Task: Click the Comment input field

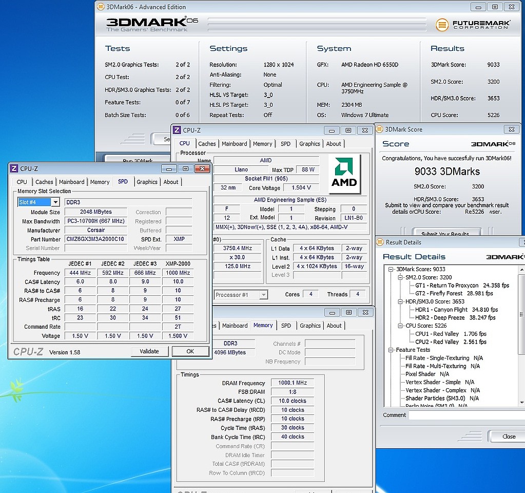Action: pos(466,415)
